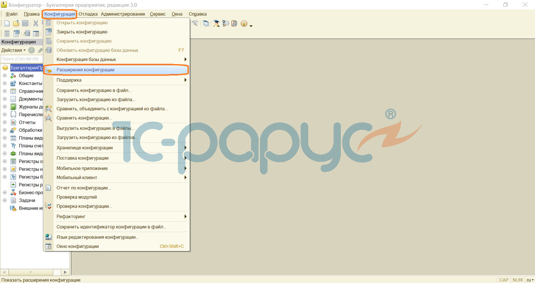Select Выгрузить конфигурацию в файлы

point(116,128)
